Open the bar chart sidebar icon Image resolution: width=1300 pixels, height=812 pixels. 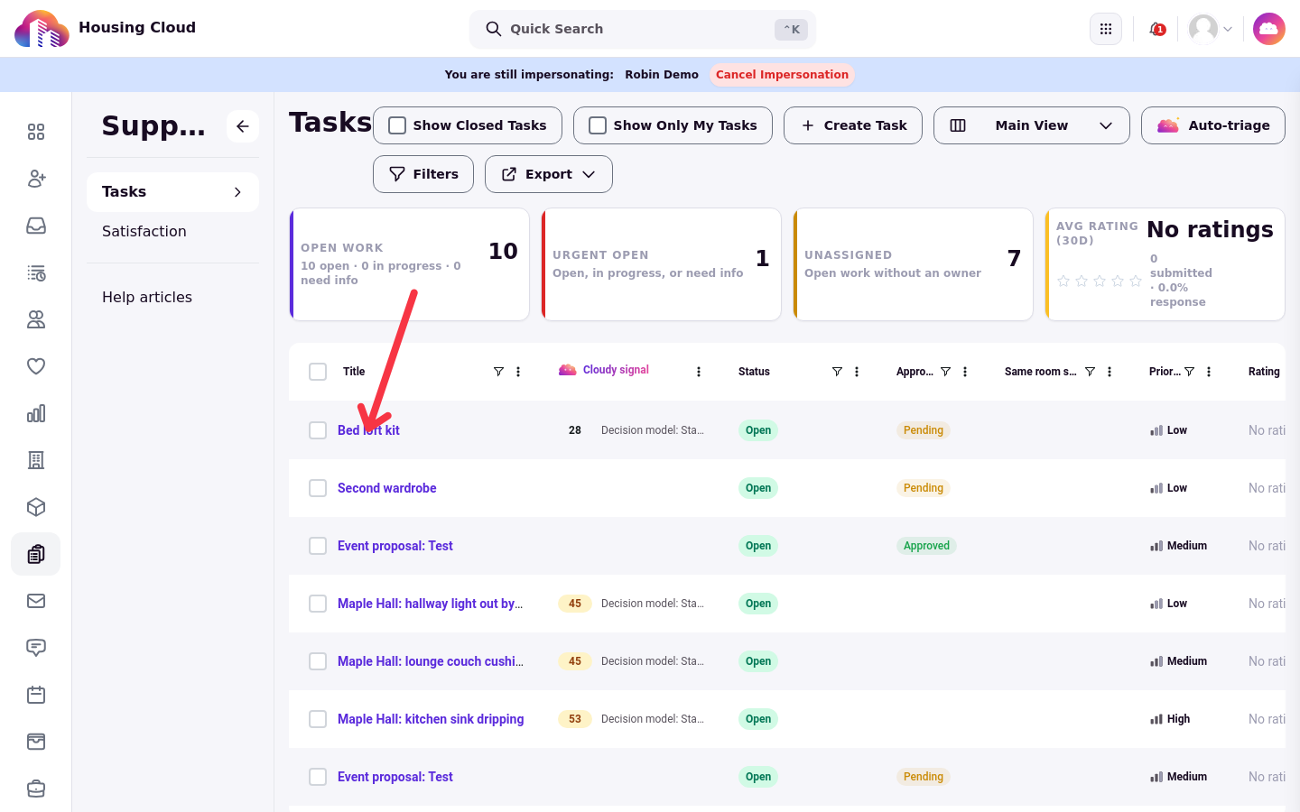(36, 413)
